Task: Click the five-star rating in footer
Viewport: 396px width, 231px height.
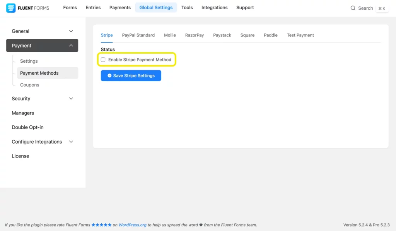Action: pos(101,225)
